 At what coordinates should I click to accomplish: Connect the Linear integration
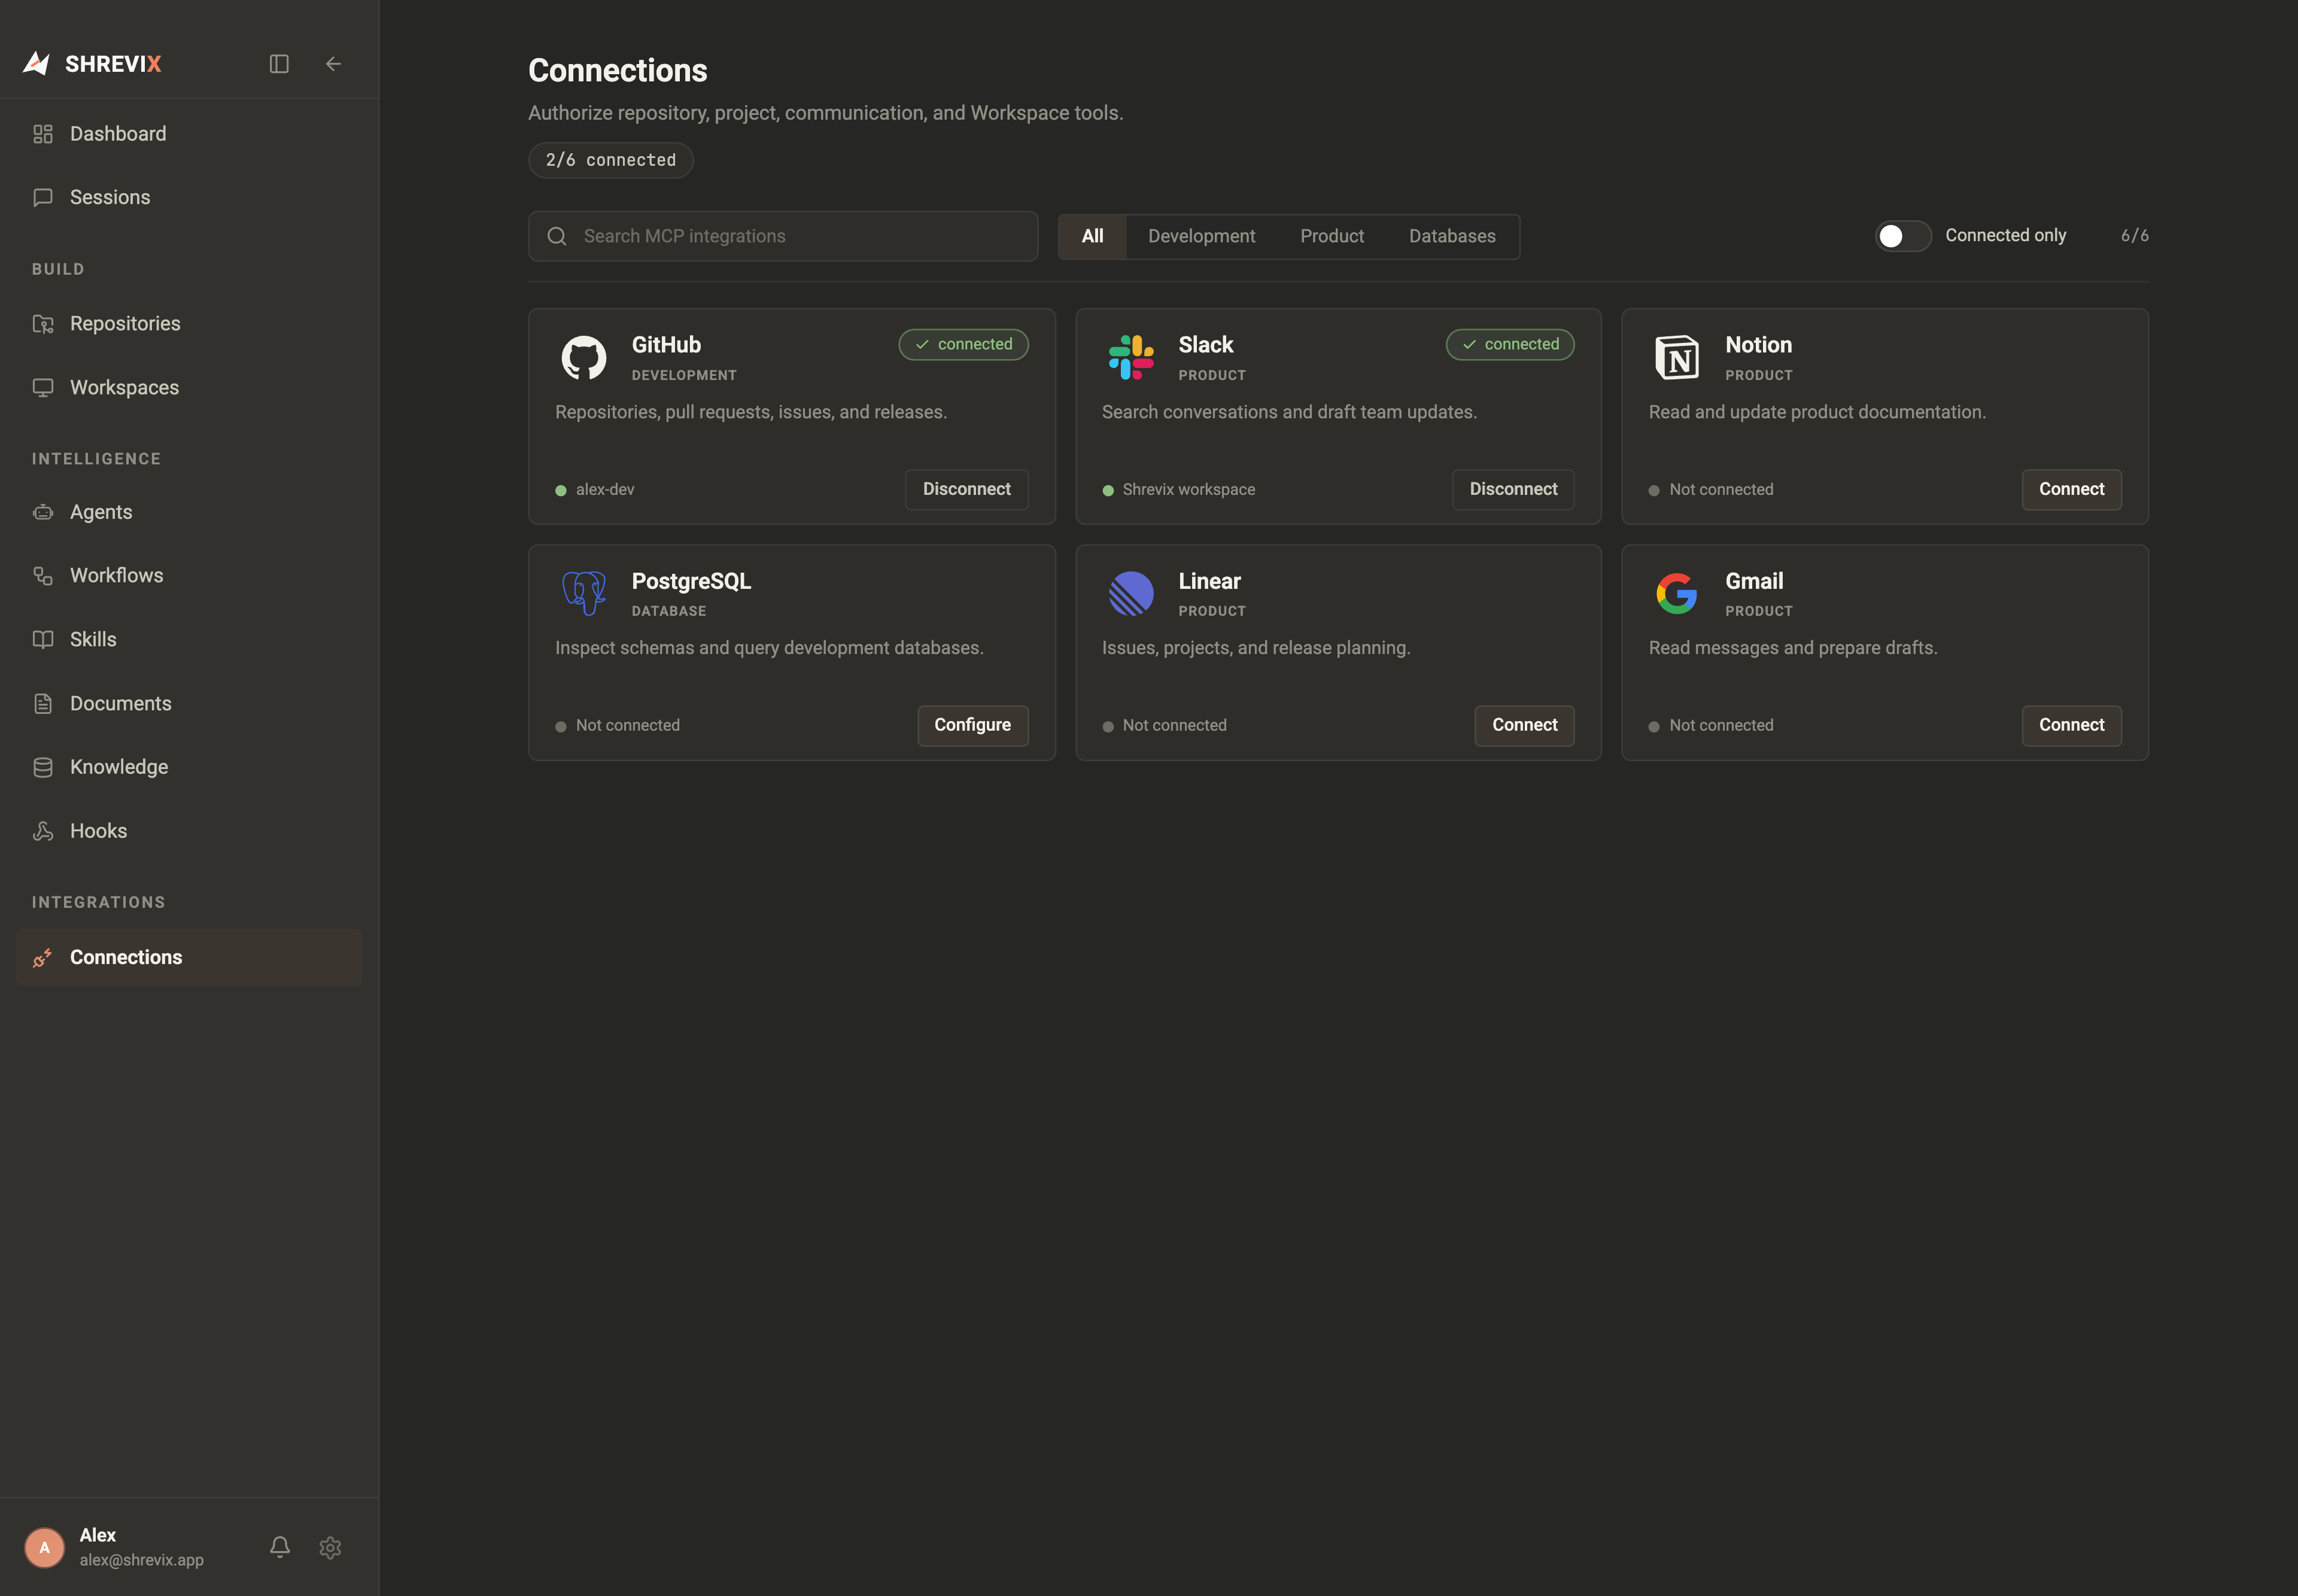[1524, 726]
